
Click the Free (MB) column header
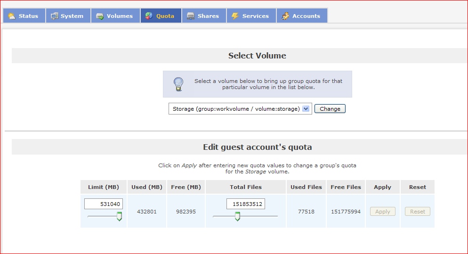coord(186,187)
